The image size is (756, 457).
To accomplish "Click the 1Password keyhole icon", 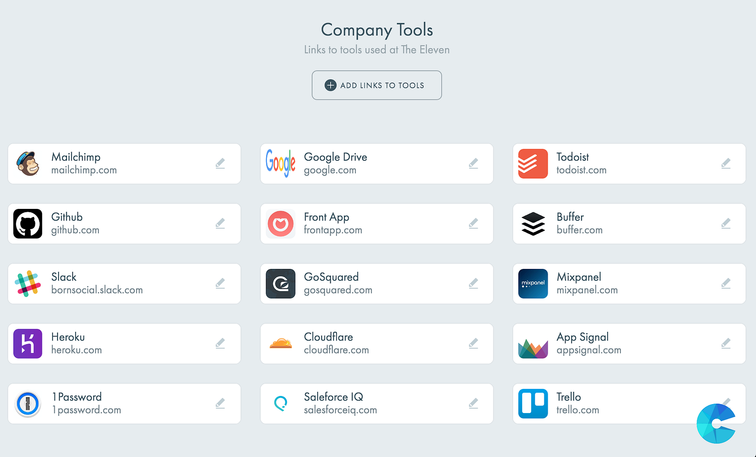I will coord(28,404).
